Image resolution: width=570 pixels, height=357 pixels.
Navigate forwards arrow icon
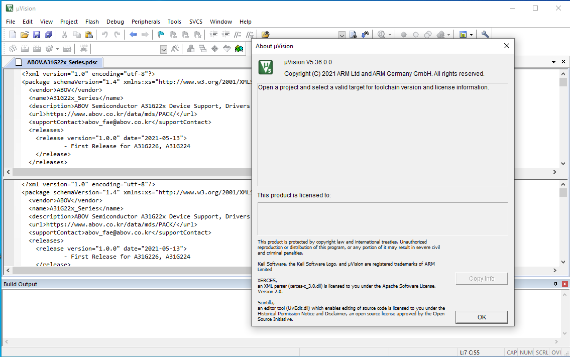pyautogui.click(x=145, y=35)
